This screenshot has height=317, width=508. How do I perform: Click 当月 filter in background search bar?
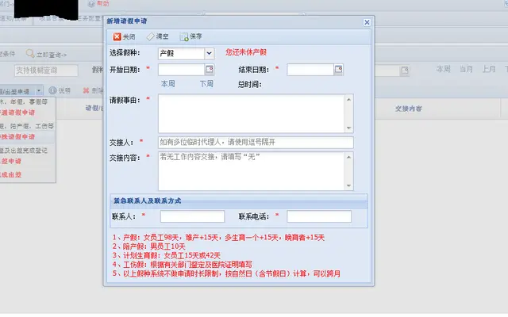[466, 69]
